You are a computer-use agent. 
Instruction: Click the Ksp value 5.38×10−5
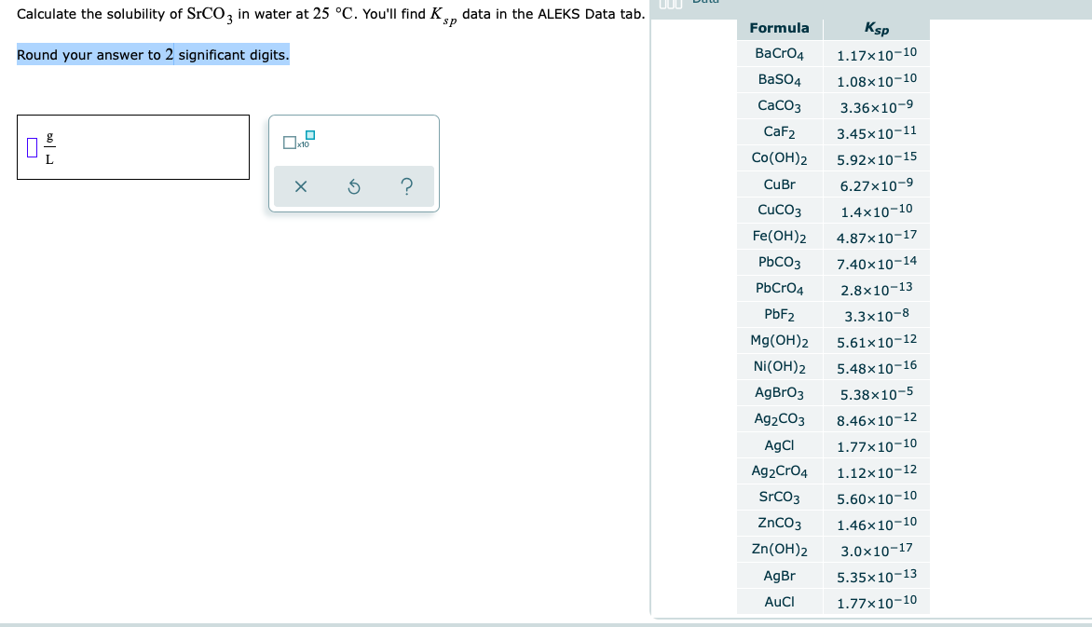click(877, 393)
